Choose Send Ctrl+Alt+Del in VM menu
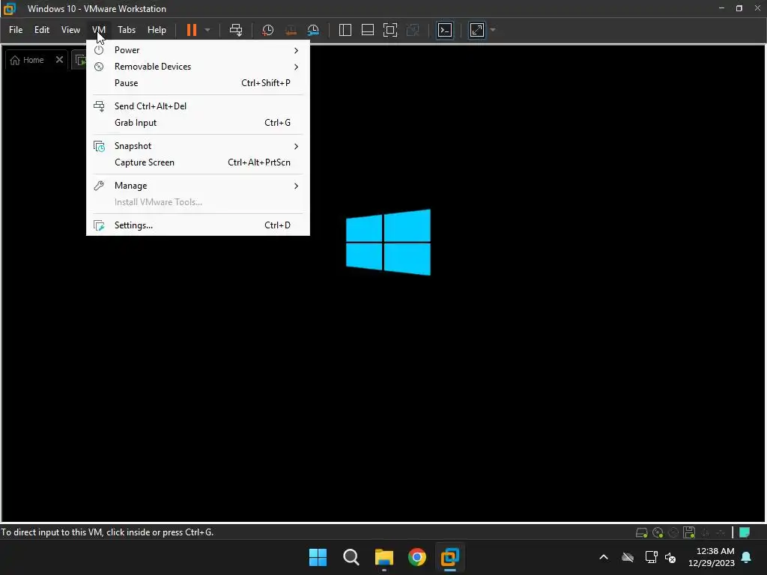 pyautogui.click(x=198, y=106)
